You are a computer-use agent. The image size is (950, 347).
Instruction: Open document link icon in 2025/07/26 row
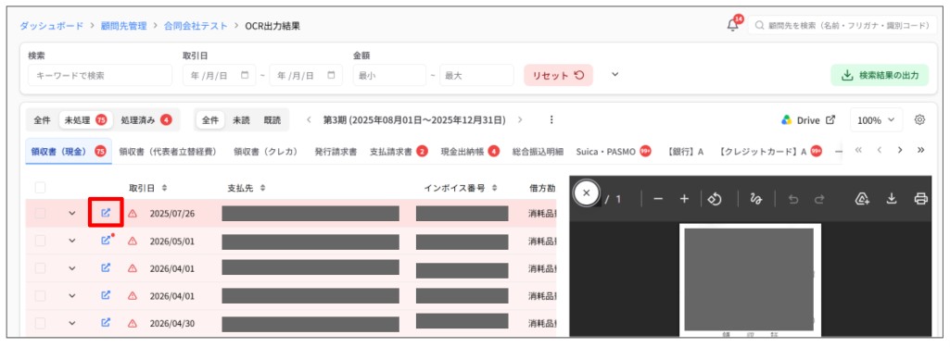point(106,213)
